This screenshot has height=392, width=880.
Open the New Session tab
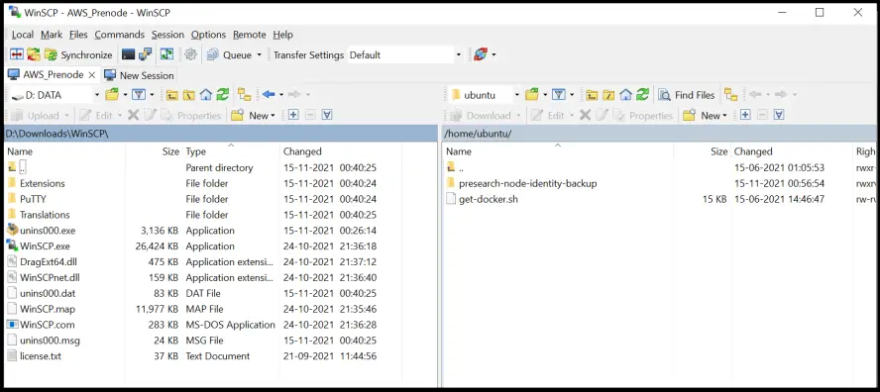coord(139,75)
